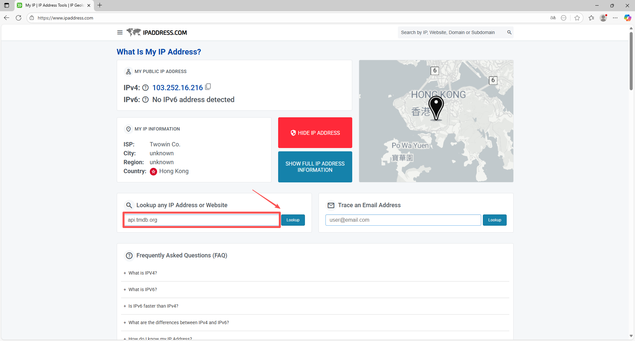The width and height of the screenshot is (635, 341).
Task: Click the 'What Is My IP Address?' heading
Action: click(x=159, y=52)
